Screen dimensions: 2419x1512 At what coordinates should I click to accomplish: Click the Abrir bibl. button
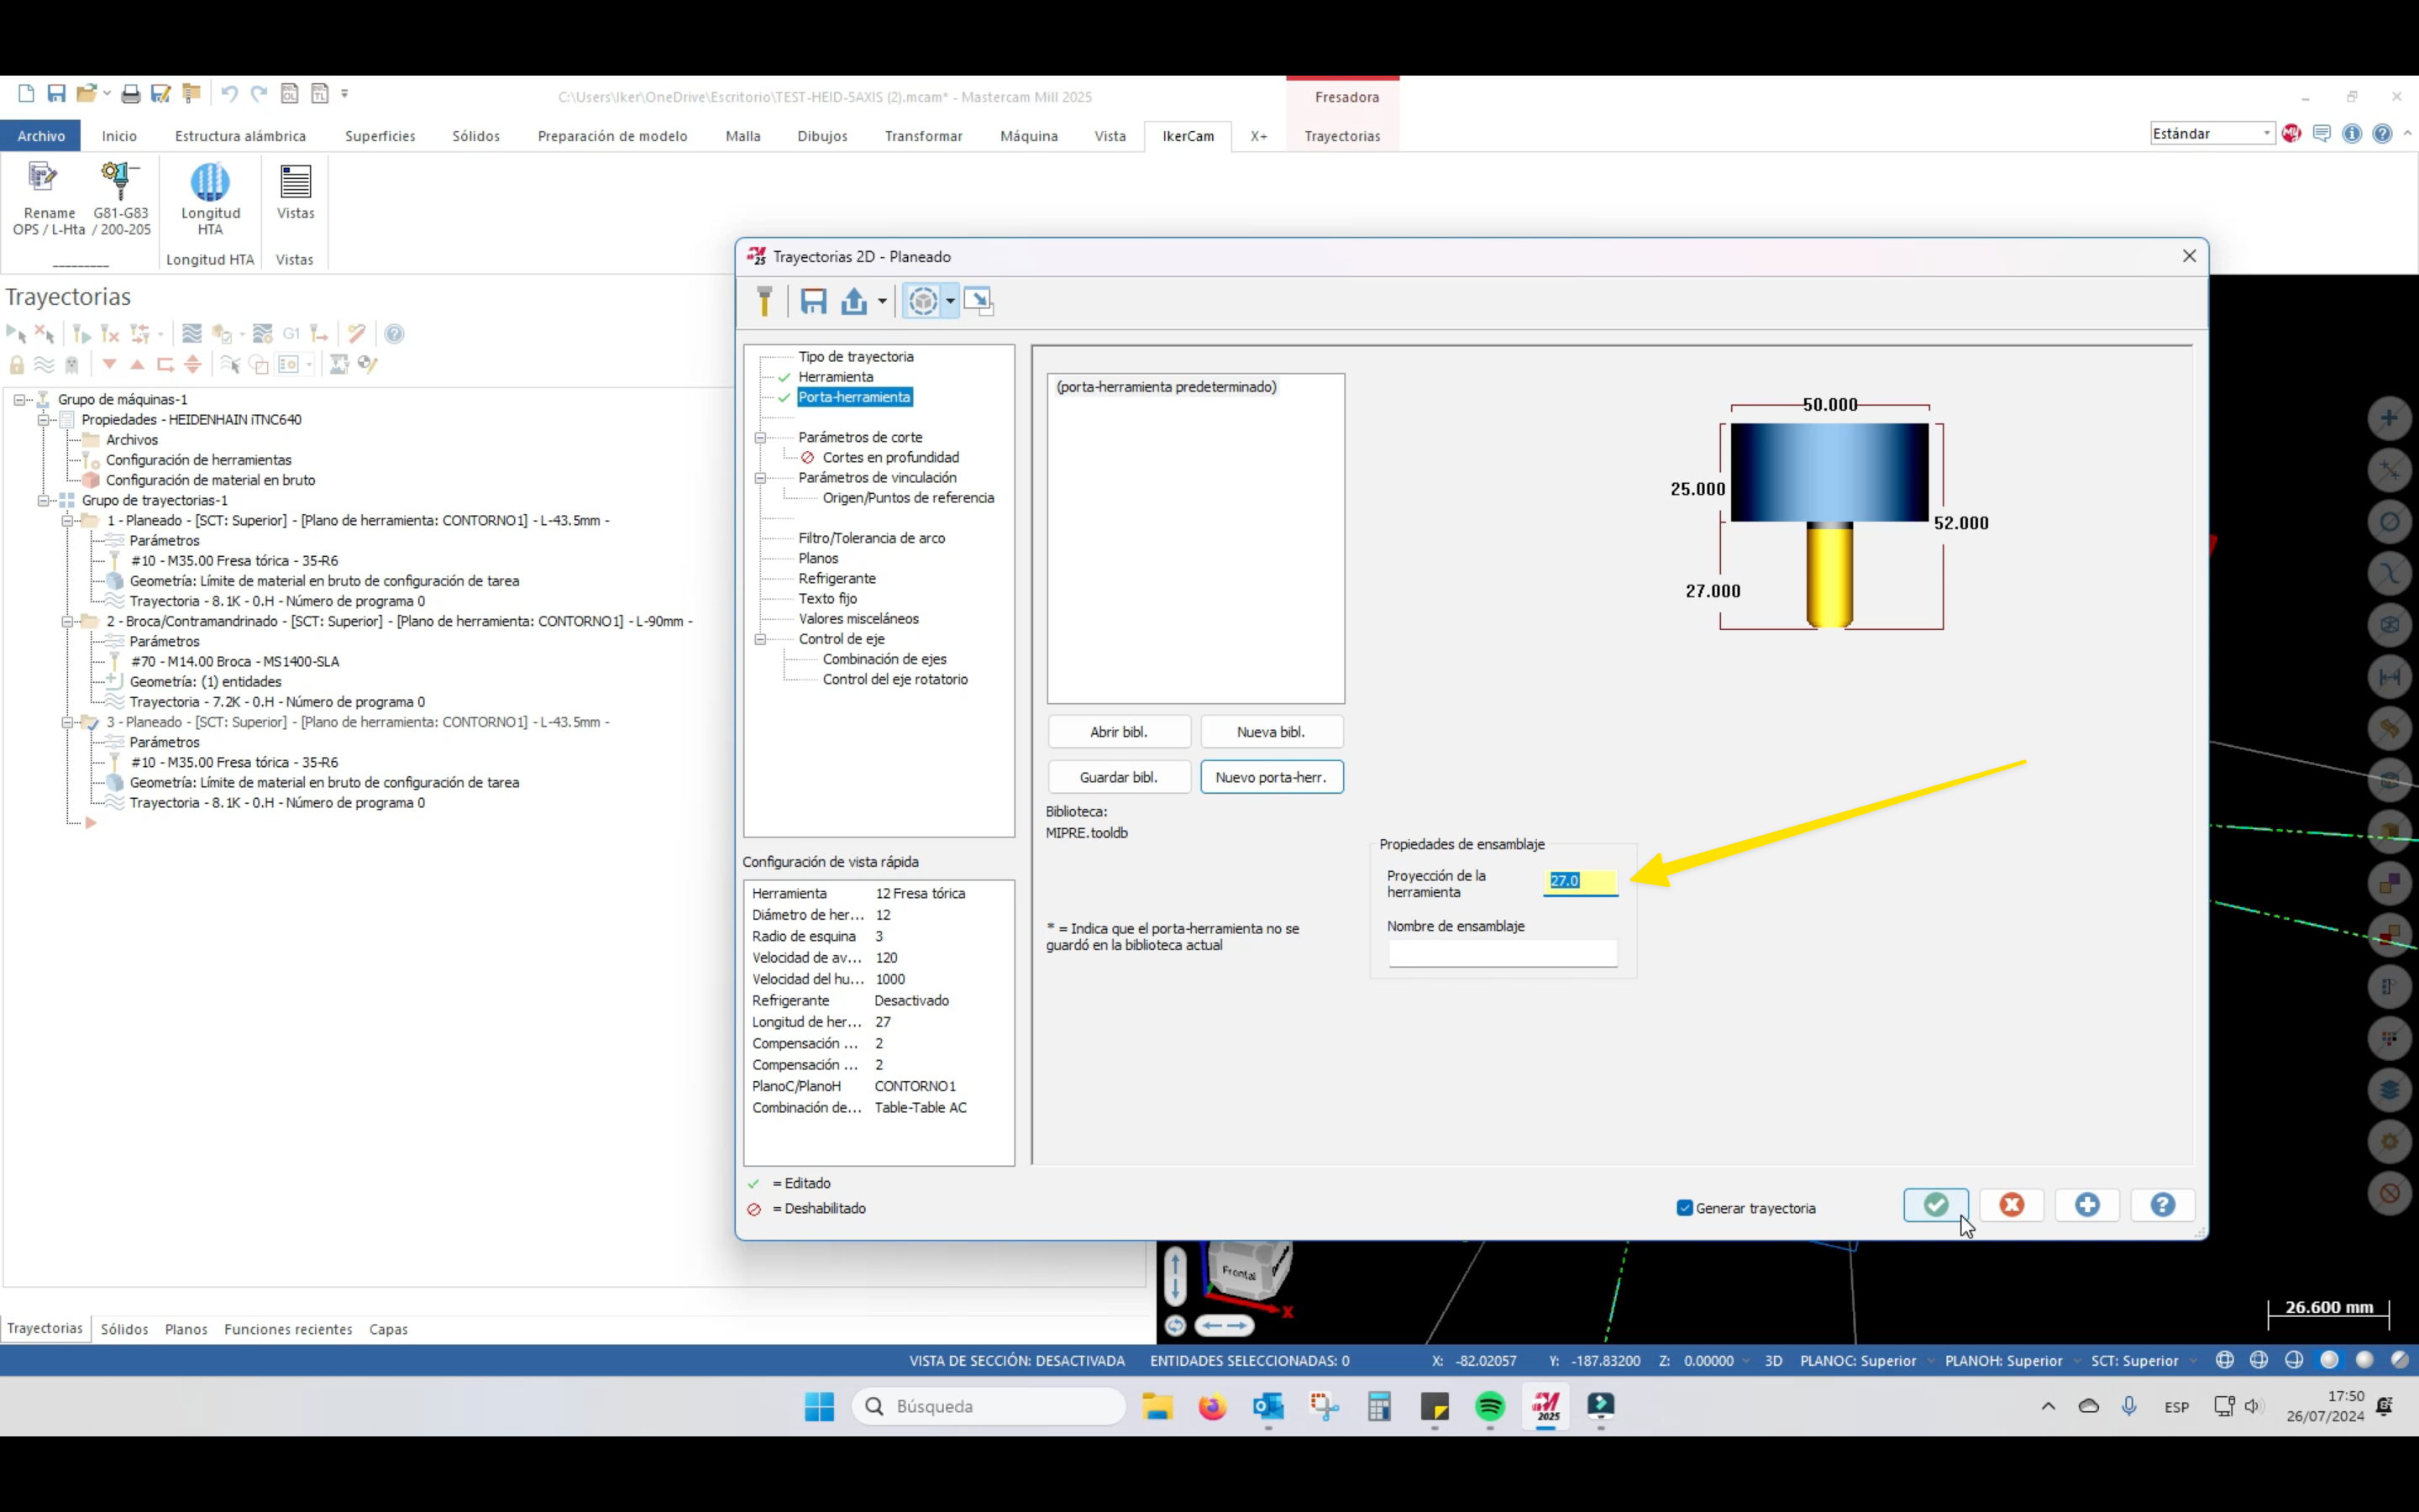coord(1118,731)
